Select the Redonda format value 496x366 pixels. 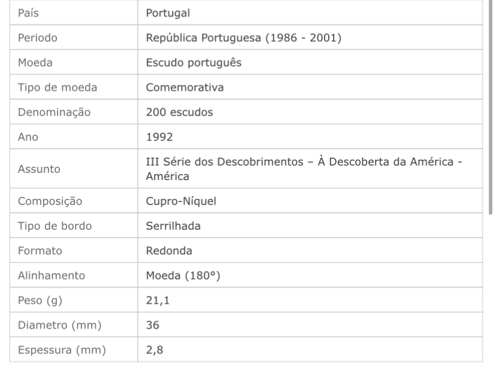click(169, 251)
